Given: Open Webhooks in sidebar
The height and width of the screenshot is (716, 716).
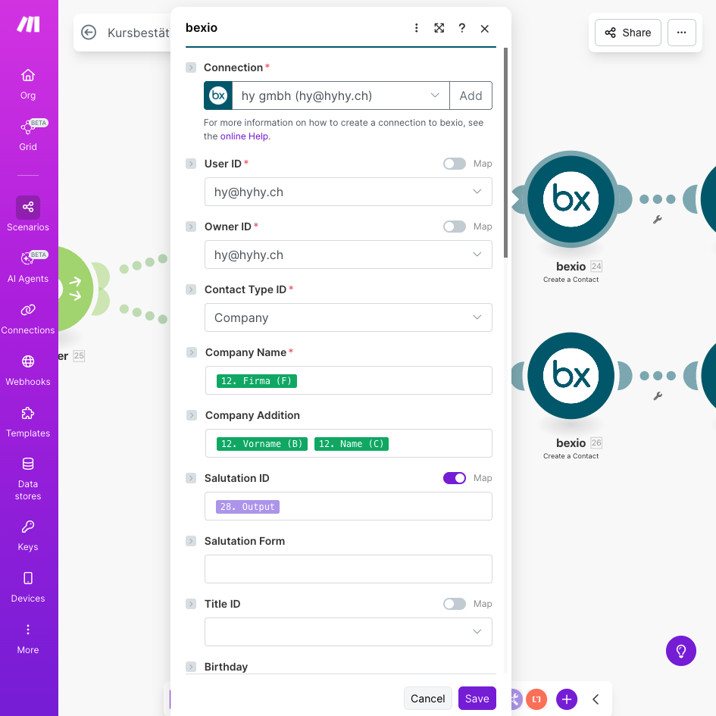Looking at the screenshot, I should 28,371.
